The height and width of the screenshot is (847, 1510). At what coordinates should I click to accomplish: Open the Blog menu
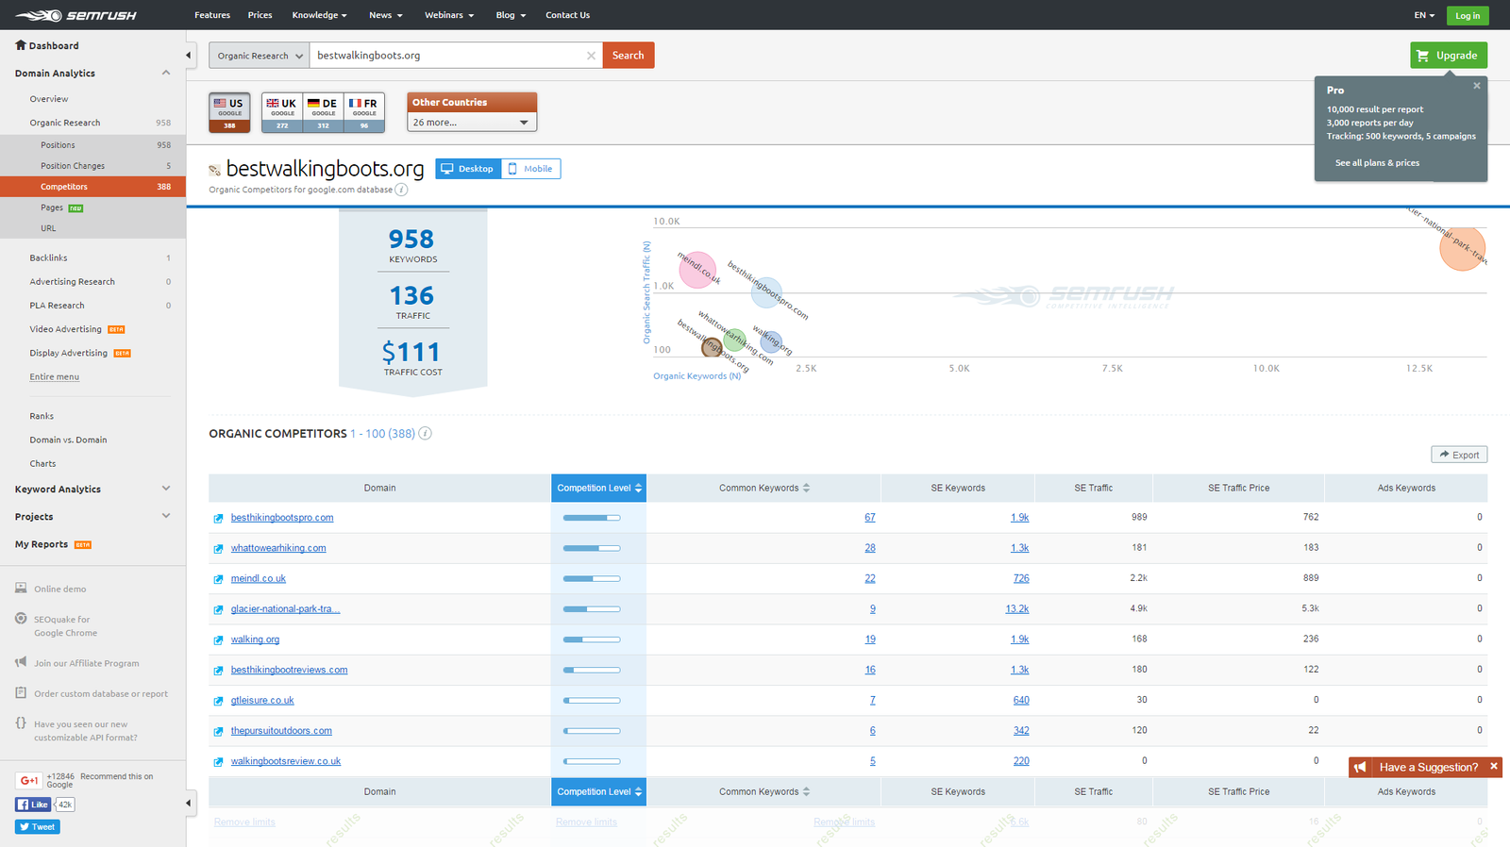click(511, 15)
